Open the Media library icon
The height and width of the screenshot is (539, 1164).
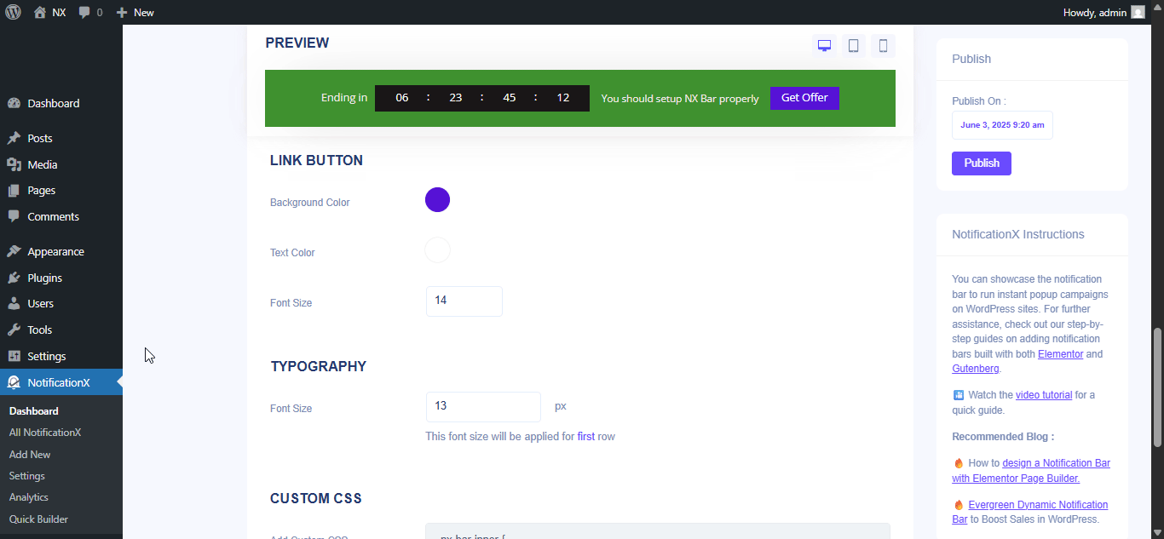click(x=14, y=164)
